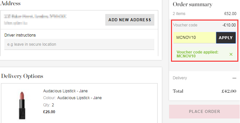240x123 pixels.
Task: Apply the voucher code with APPLY button
Action: [x=226, y=38]
